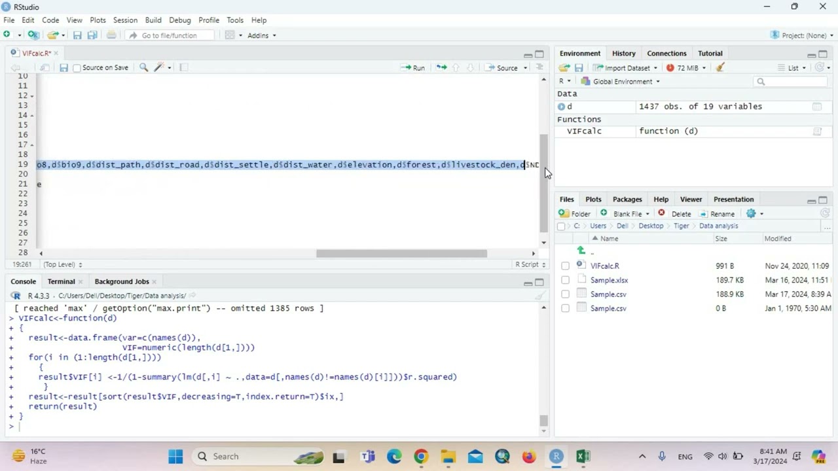Open the Global Environment dropdown
838x471 pixels.
(x=621, y=82)
